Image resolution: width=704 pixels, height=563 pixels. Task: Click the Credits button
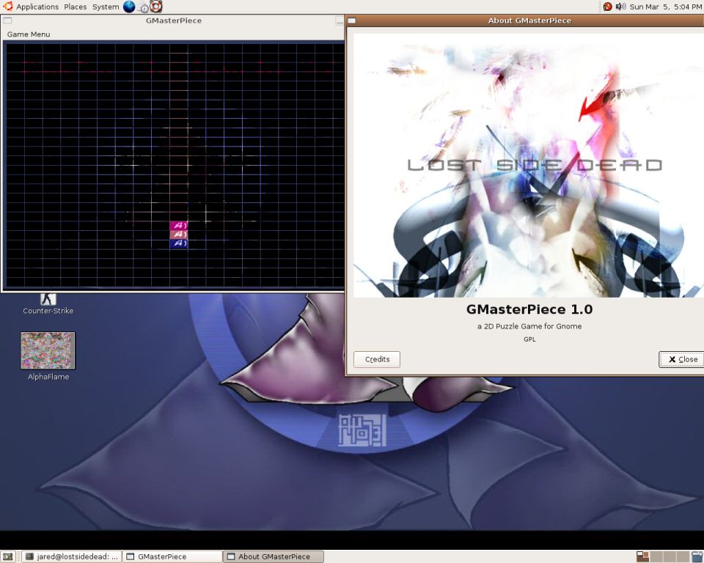(377, 359)
